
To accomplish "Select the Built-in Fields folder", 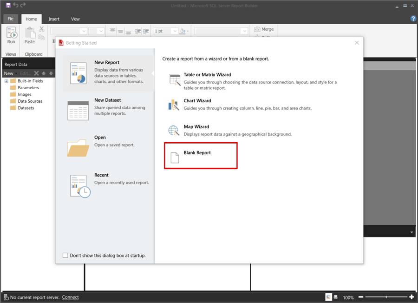I will pos(26,81).
